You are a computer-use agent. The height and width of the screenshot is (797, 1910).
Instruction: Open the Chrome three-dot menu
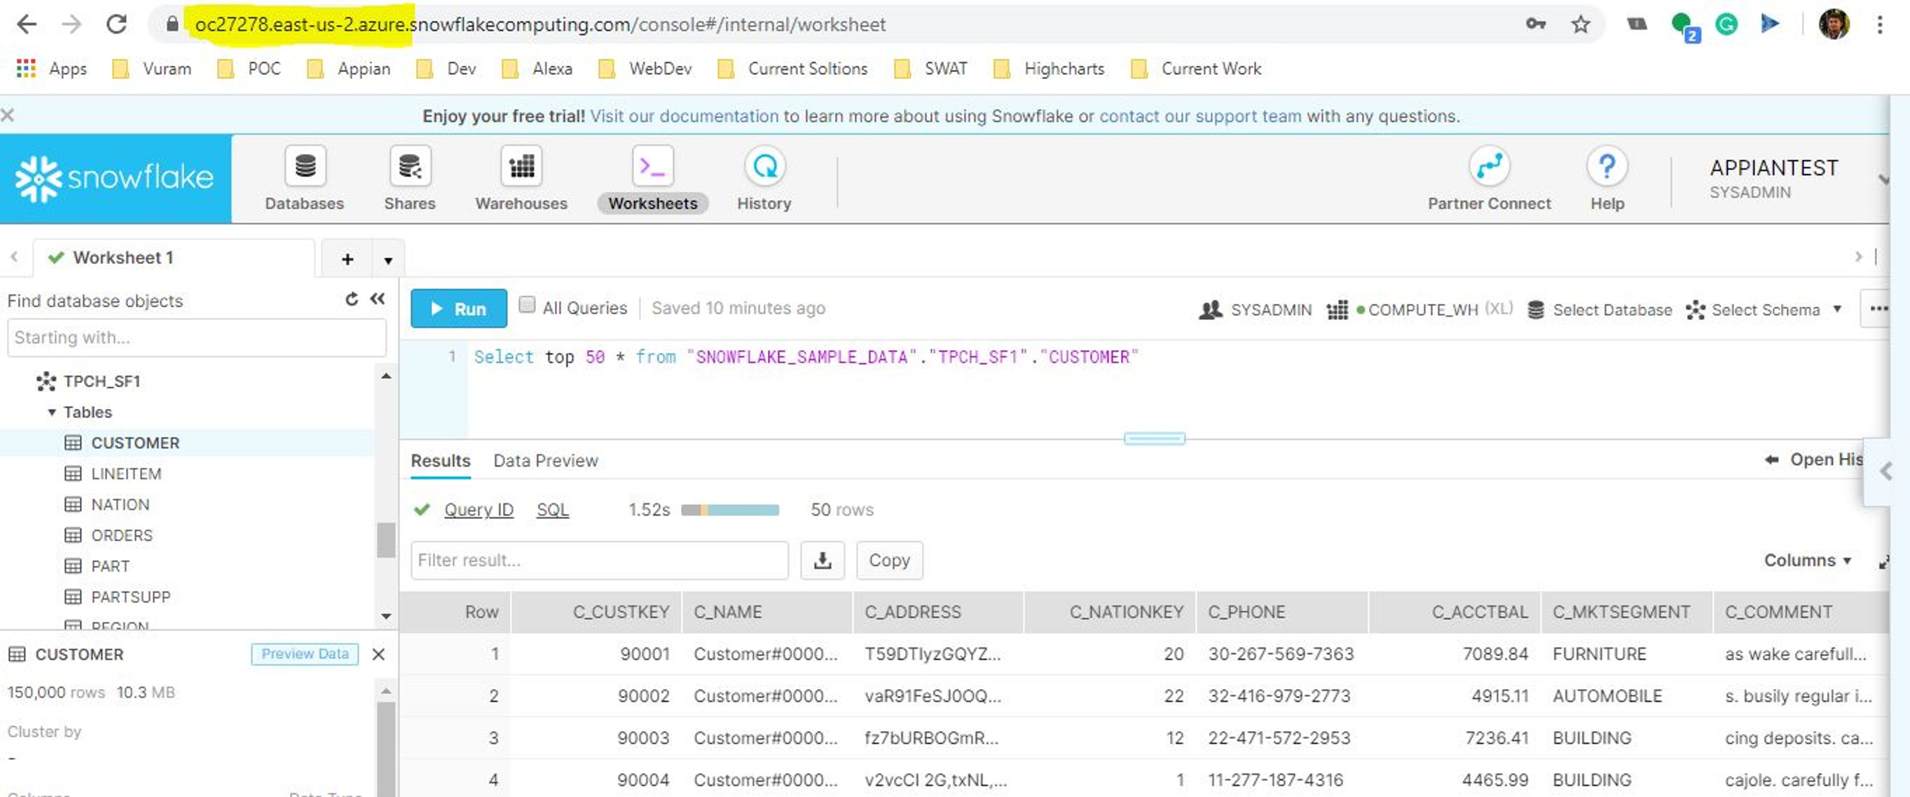[x=1880, y=24]
